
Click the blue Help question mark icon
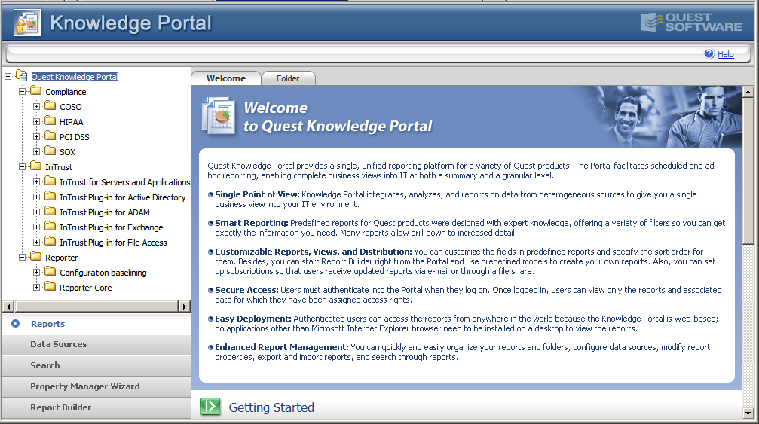(x=709, y=53)
